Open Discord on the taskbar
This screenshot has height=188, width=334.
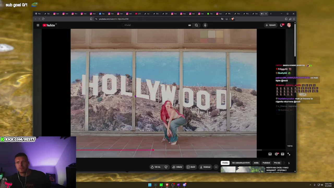pyautogui.click(x=184, y=185)
